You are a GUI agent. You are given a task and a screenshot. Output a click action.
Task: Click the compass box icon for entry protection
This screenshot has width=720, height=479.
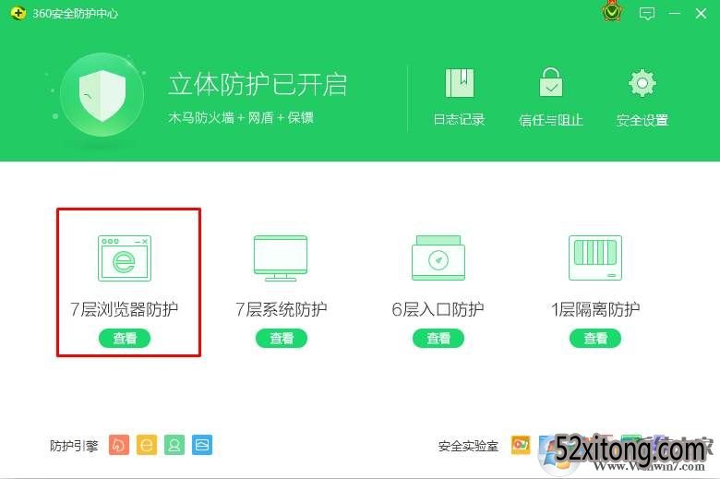click(438, 257)
